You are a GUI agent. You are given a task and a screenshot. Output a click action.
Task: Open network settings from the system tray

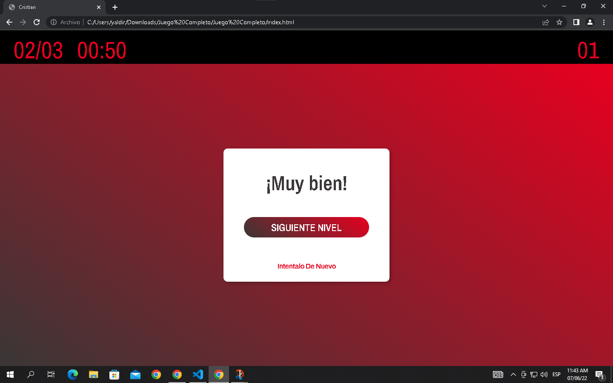pyautogui.click(x=534, y=374)
